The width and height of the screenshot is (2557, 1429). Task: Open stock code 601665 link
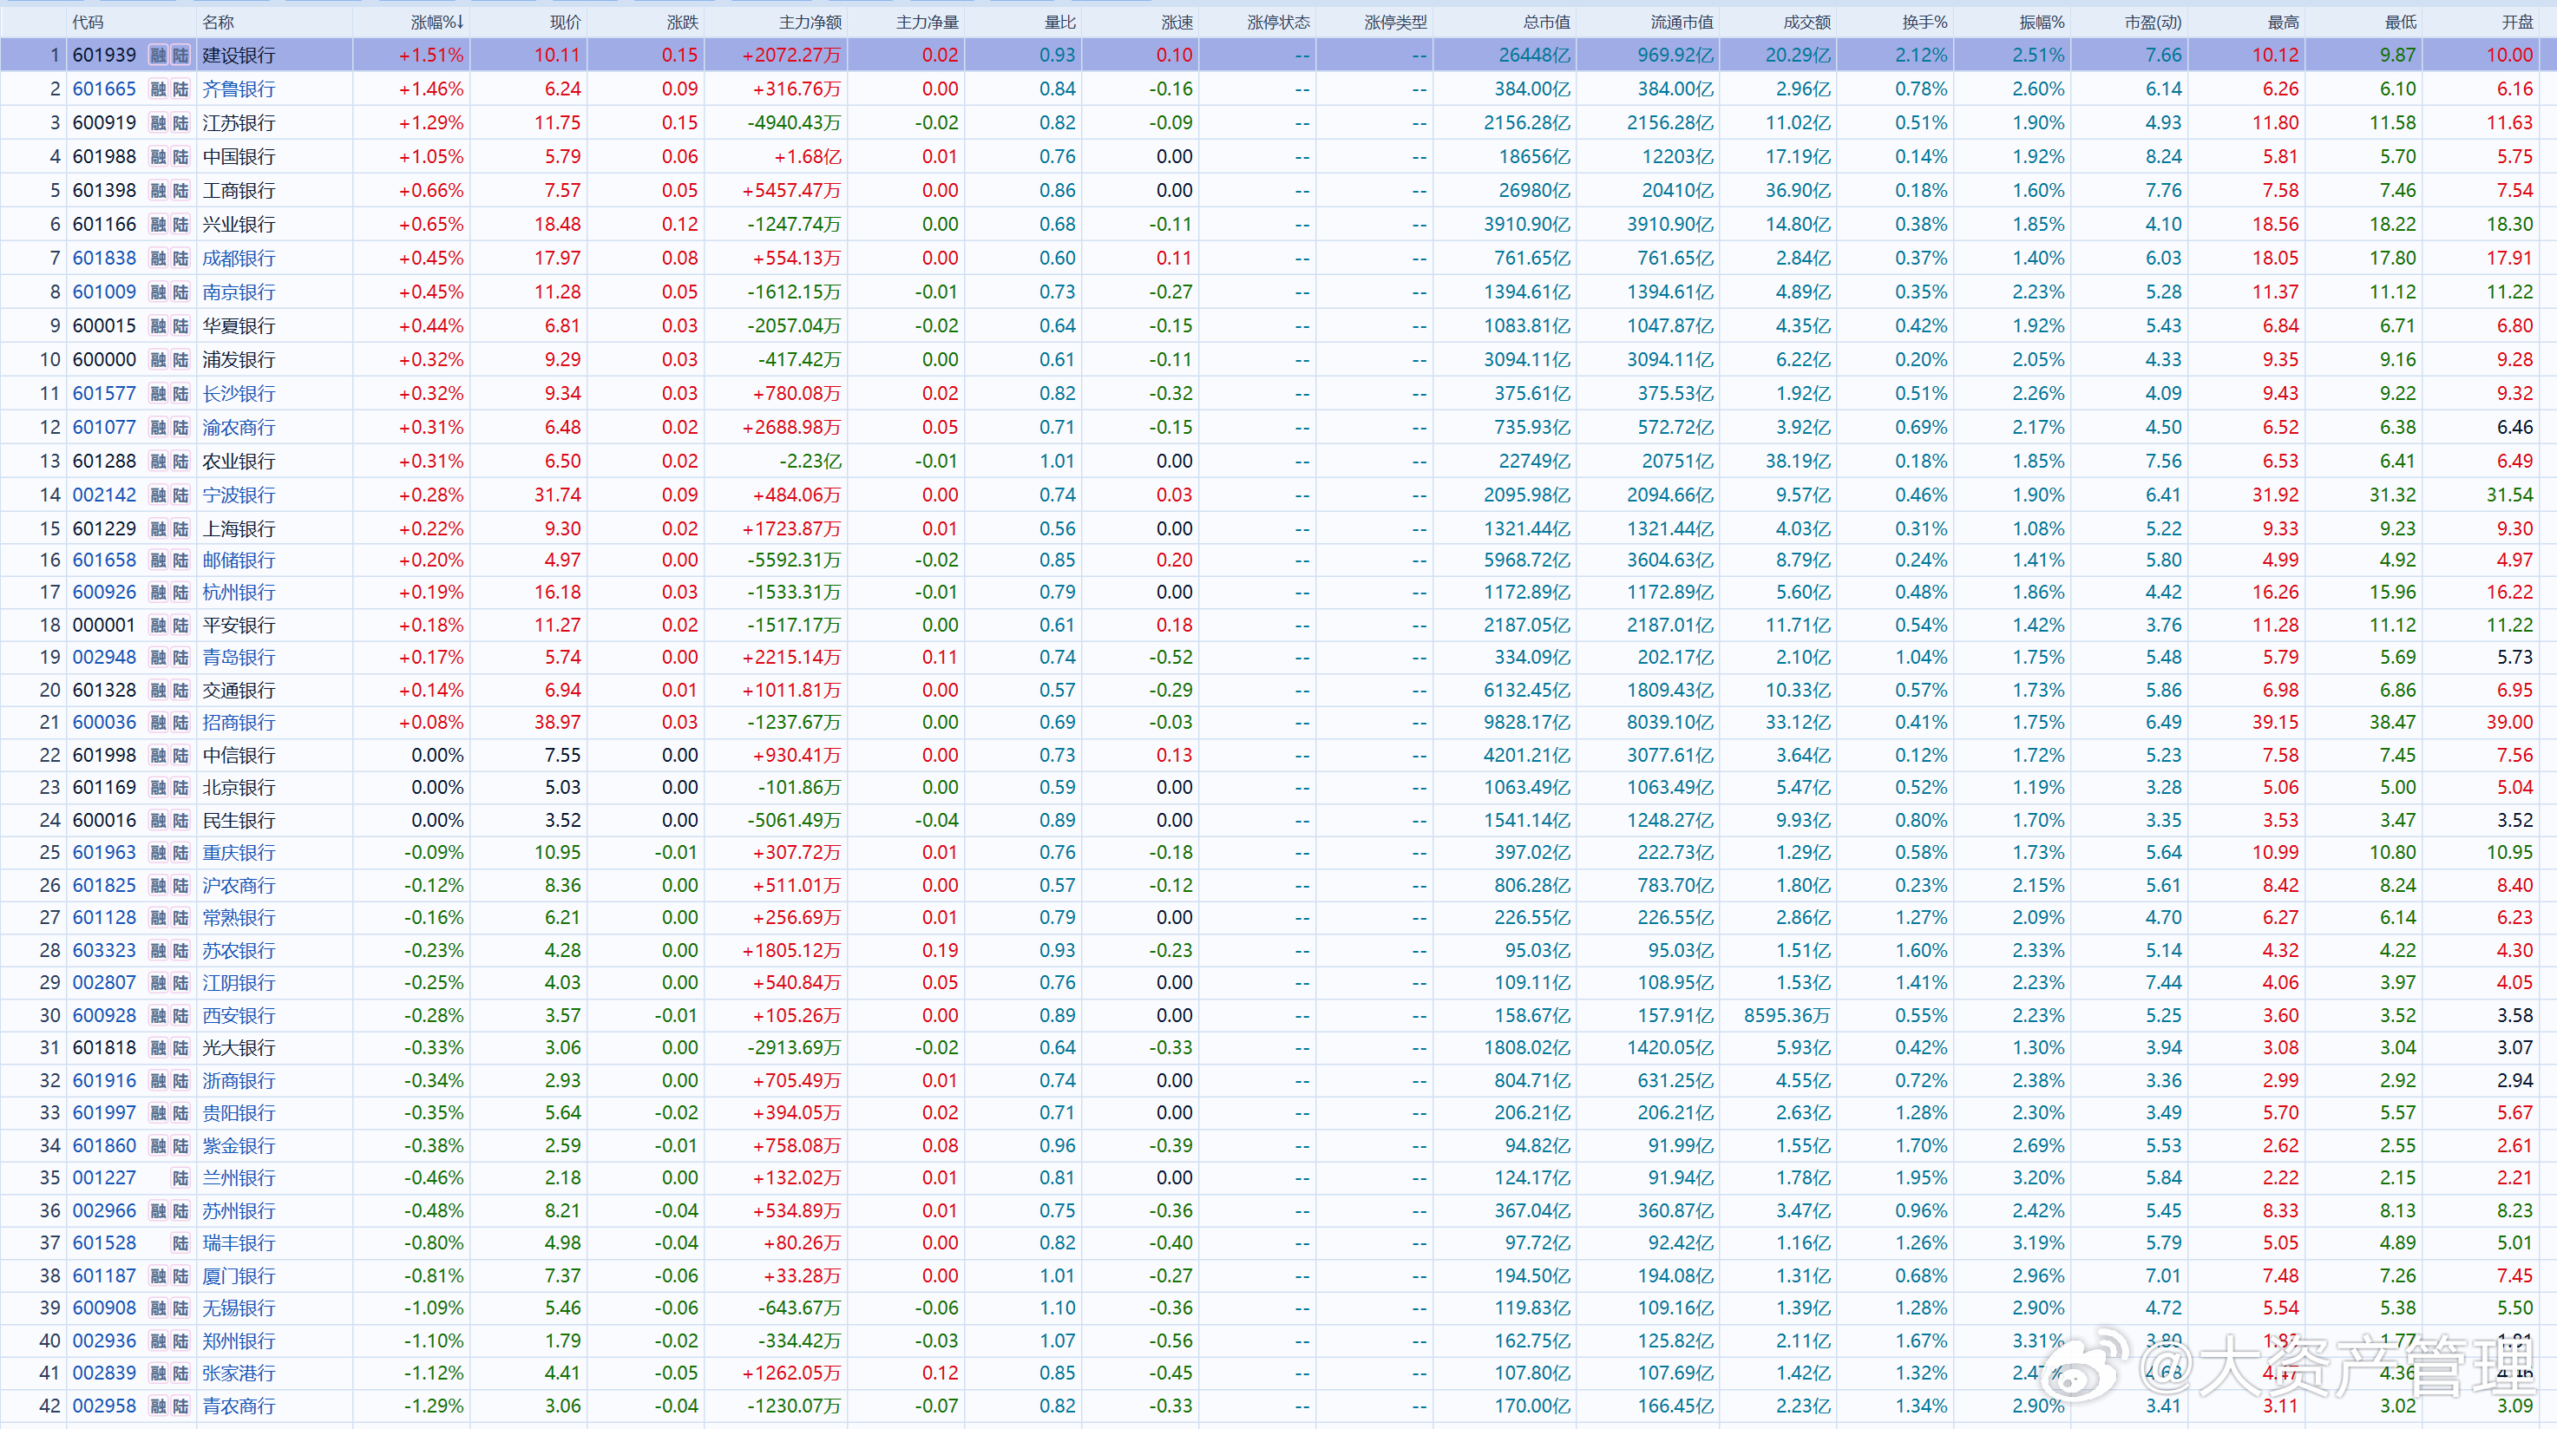(x=104, y=89)
